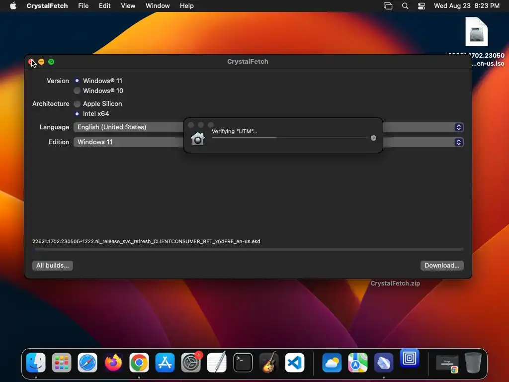
Task: Open the Help menu
Action: (187, 6)
